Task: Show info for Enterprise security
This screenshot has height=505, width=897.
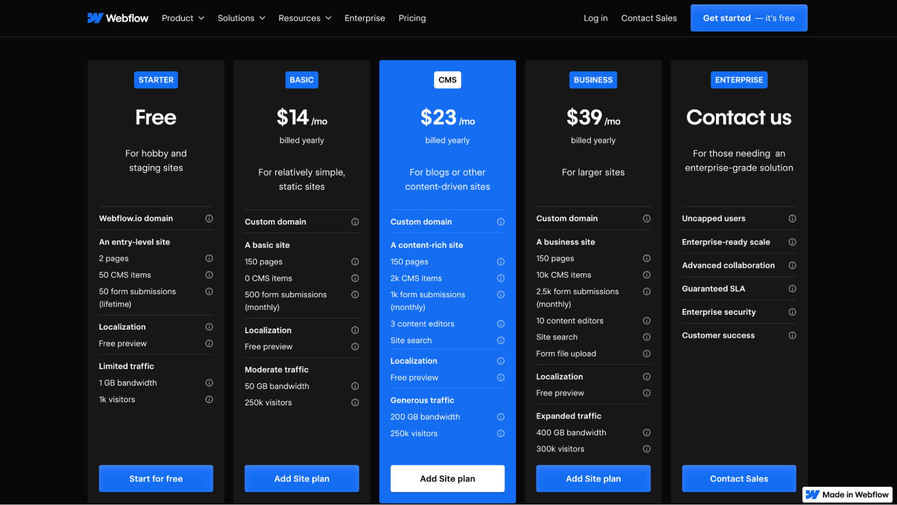Action: [792, 312]
